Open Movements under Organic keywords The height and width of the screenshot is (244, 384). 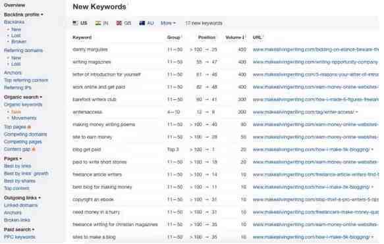click(24, 118)
